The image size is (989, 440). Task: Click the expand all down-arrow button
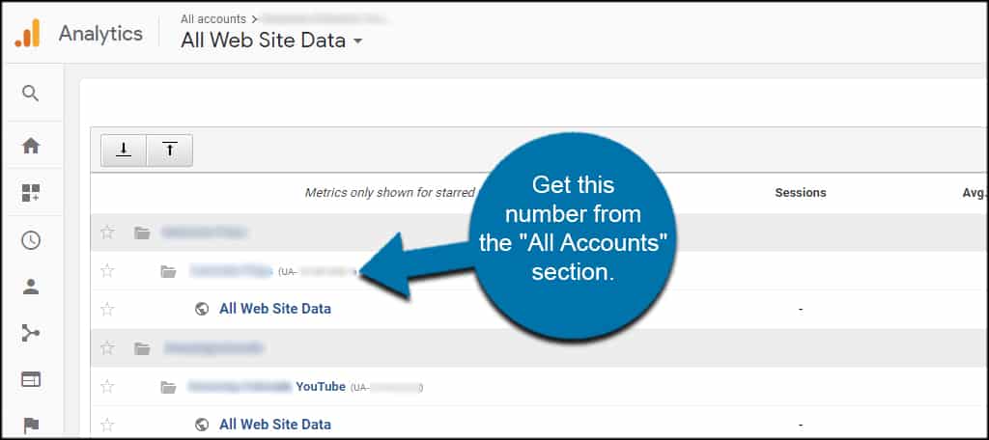click(124, 150)
